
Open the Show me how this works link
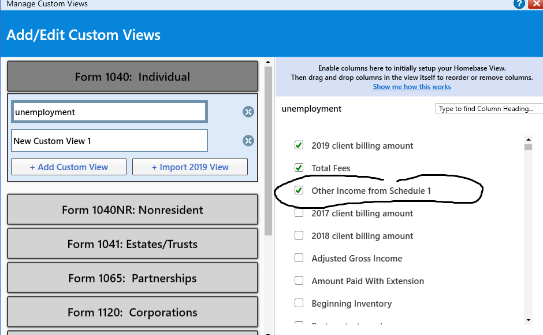(x=412, y=87)
